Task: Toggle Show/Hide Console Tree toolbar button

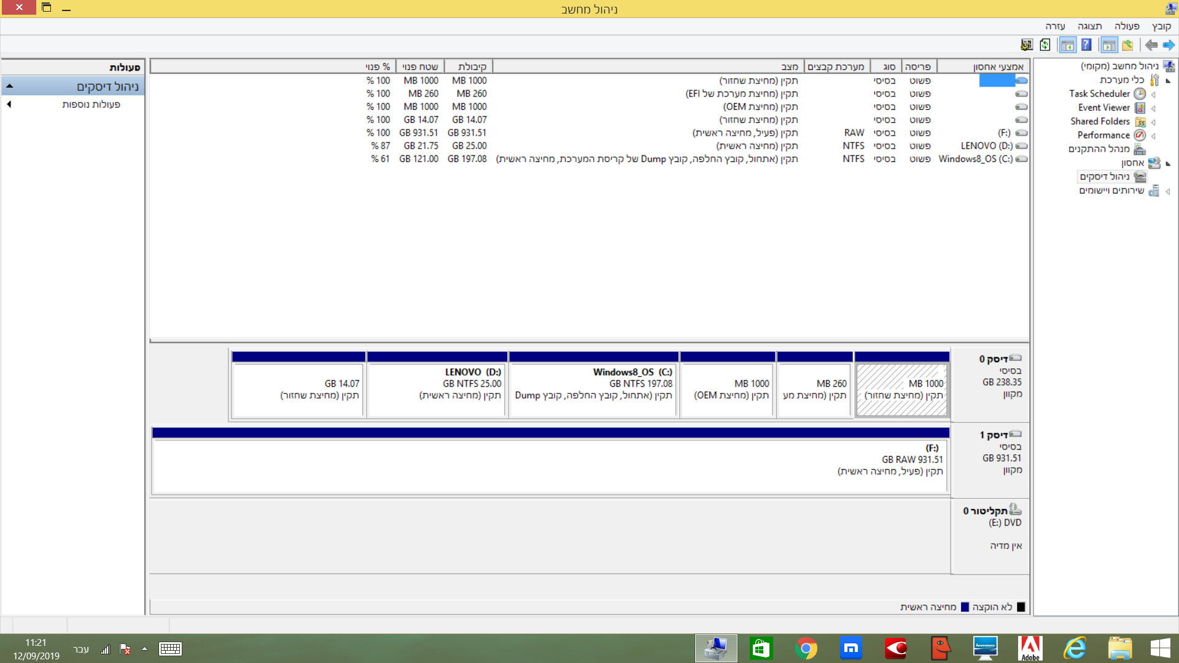Action: (1109, 45)
